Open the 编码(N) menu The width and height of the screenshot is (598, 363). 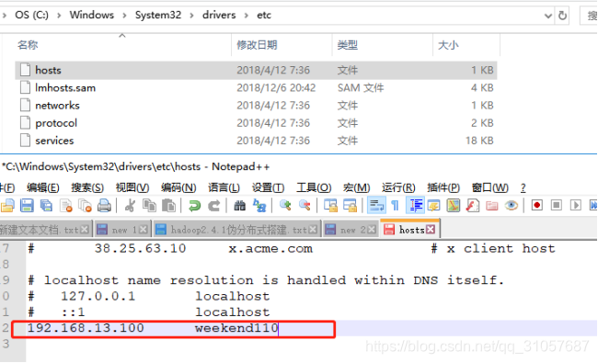[x=178, y=187]
